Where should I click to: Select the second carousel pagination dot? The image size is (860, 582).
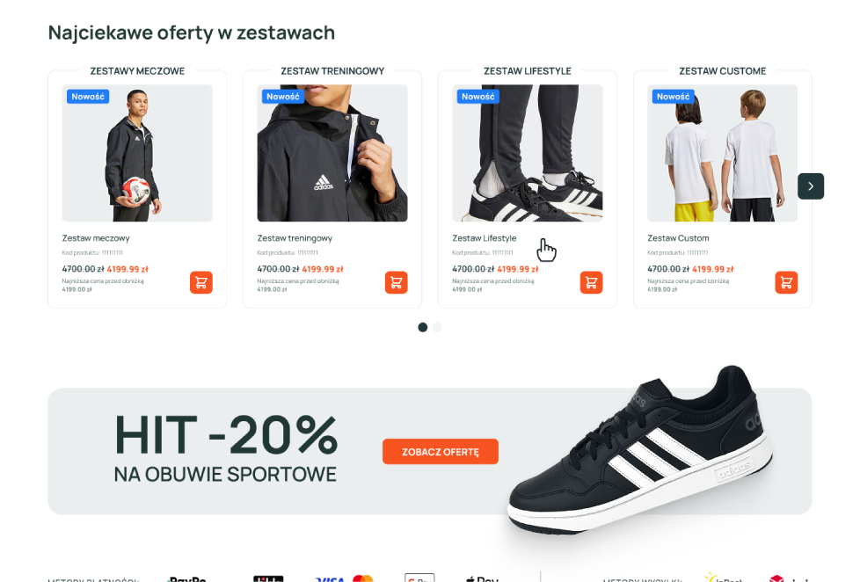coord(437,327)
